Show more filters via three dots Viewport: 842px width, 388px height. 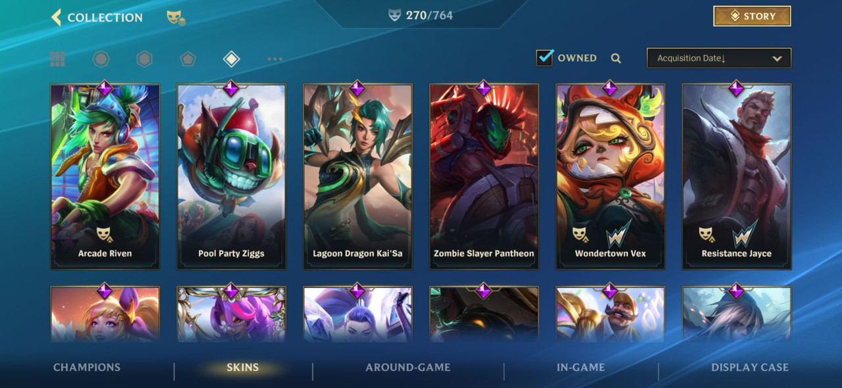(275, 59)
